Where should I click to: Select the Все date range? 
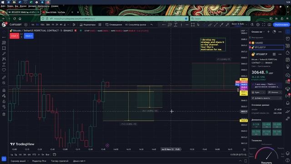tap(47, 155)
